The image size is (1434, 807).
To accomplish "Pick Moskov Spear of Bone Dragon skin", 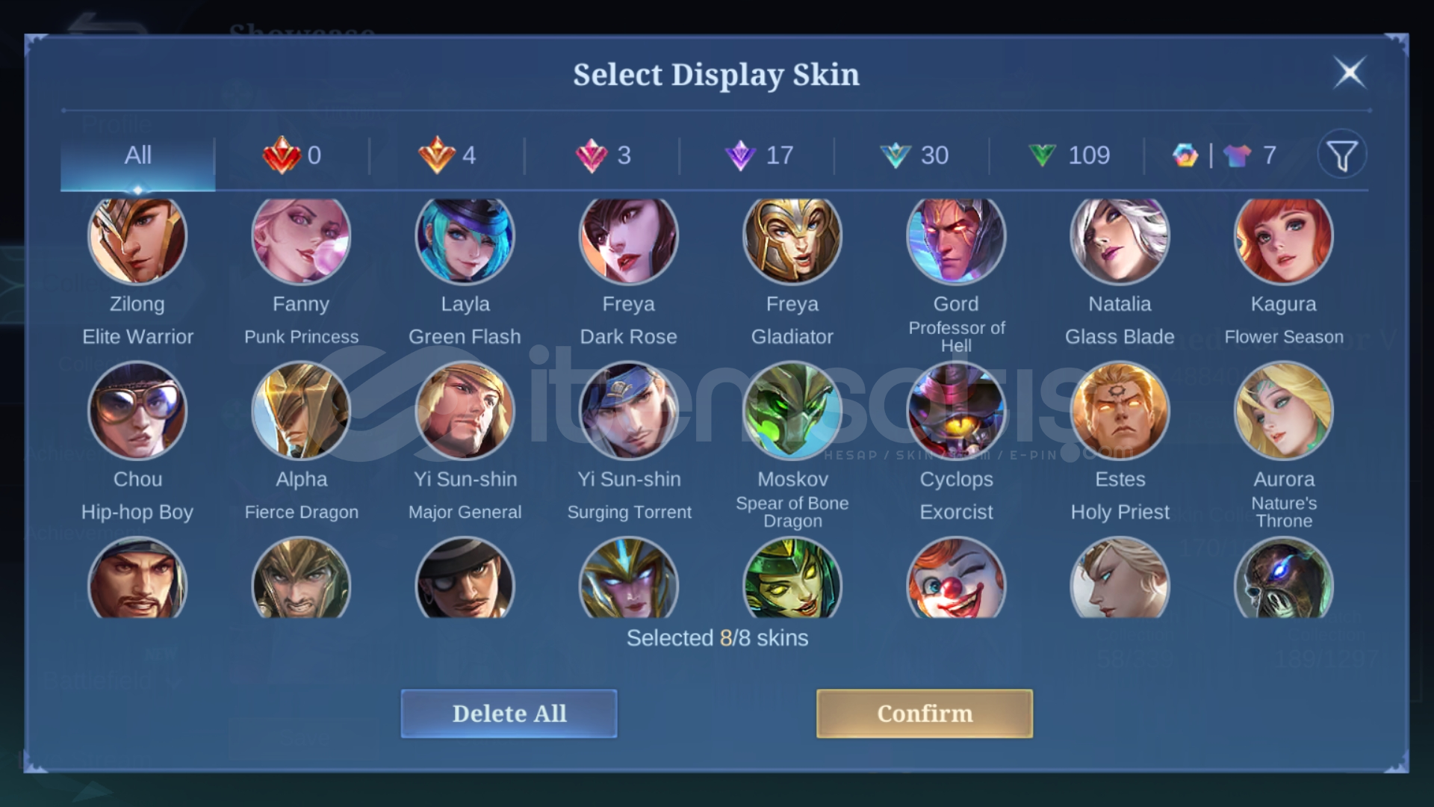I will point(792,411).
